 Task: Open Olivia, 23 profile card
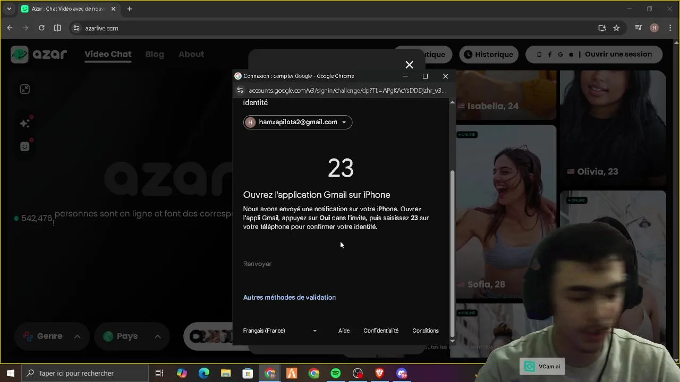pos(613,127)
